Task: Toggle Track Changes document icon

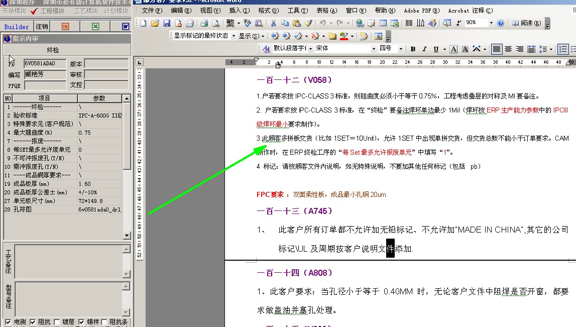Action: point(364,36)
